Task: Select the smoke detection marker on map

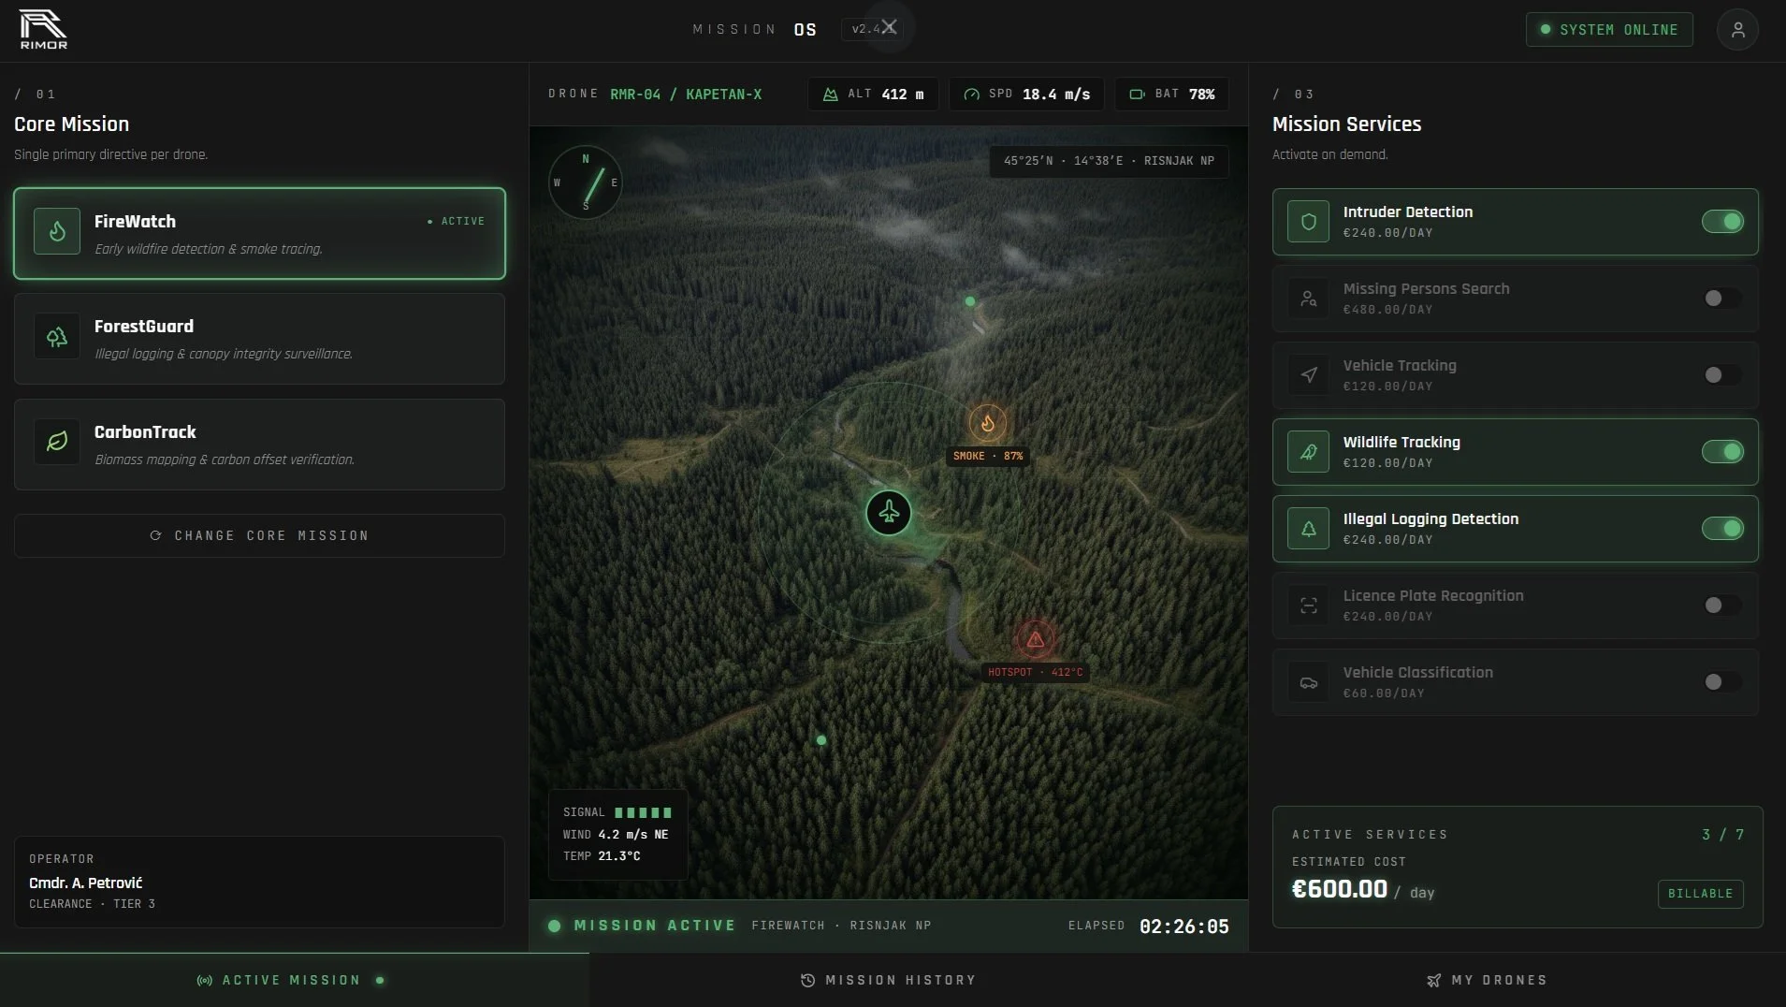Action: click(x=987, y=424)
